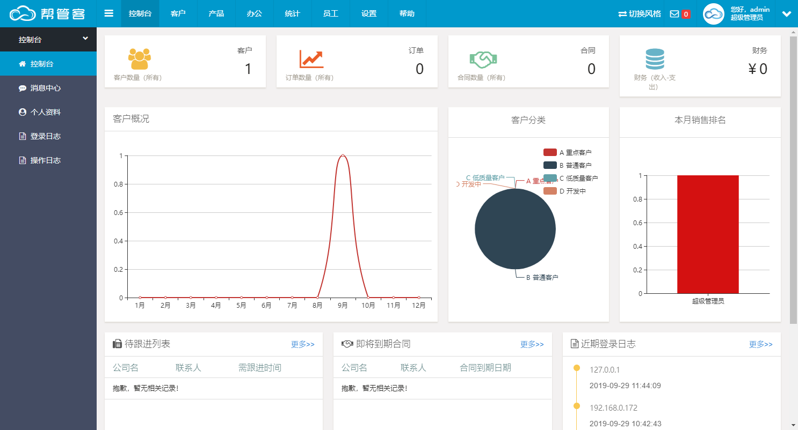Open the 控制台 top menu tab

click(x=140, y=13)
